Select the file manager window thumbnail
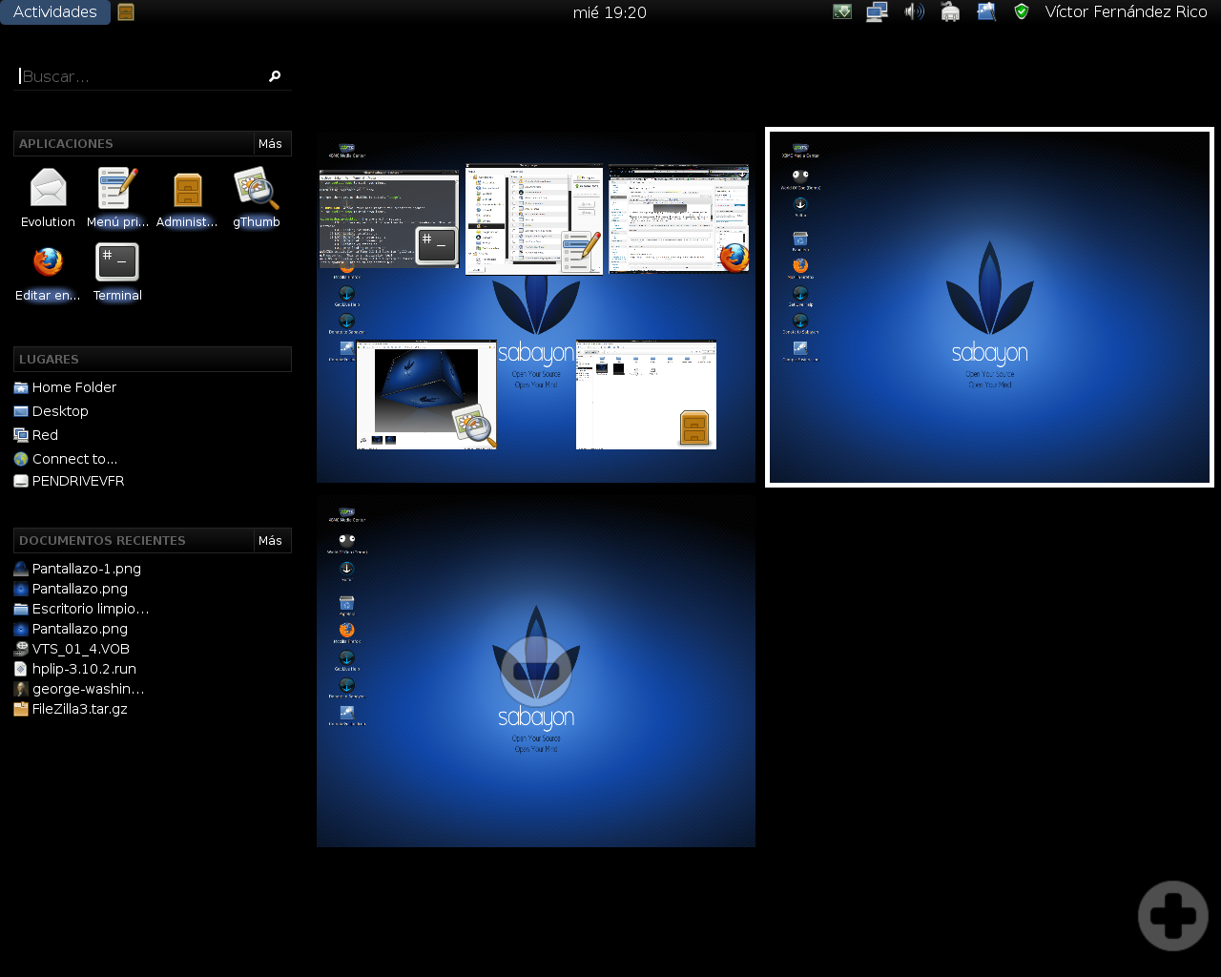 point(646,394)
